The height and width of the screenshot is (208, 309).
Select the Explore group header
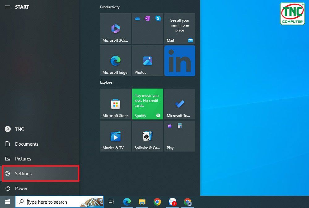(x=106, y=82)
